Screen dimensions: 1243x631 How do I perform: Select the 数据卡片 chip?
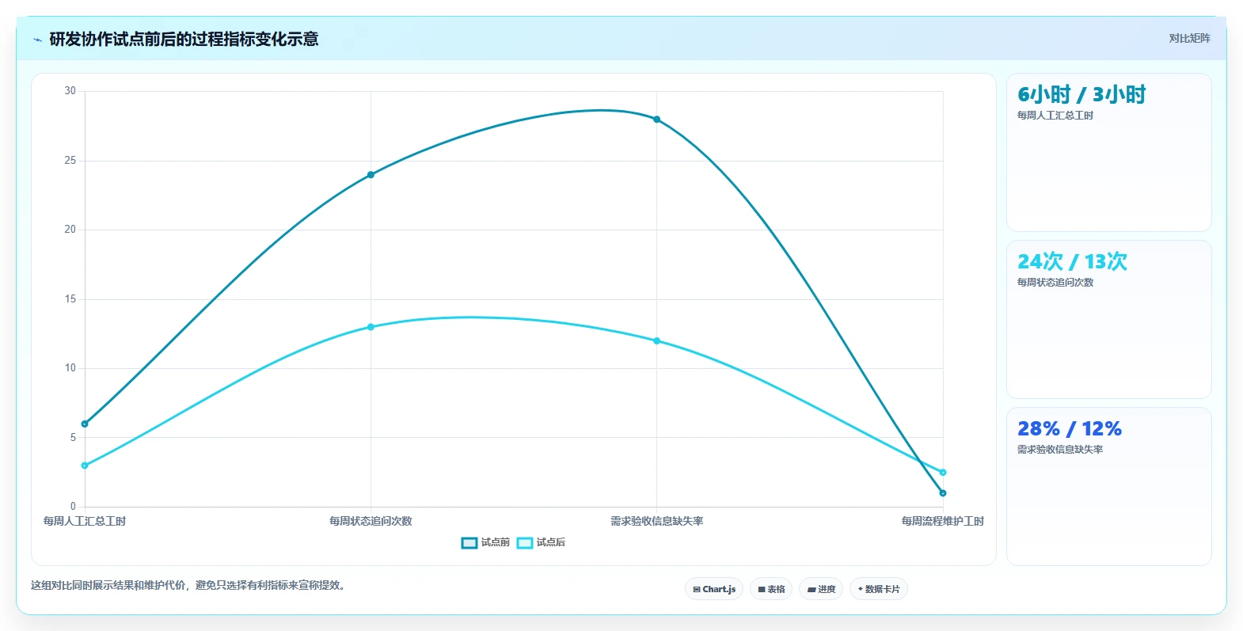coord(879,589)
